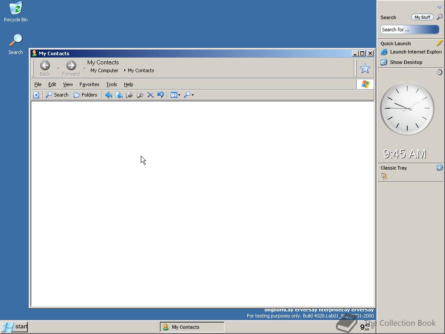This screenshot has height=334, width=445.
Task: Click Show Desktop in Quick Launch
Action: 402,62
